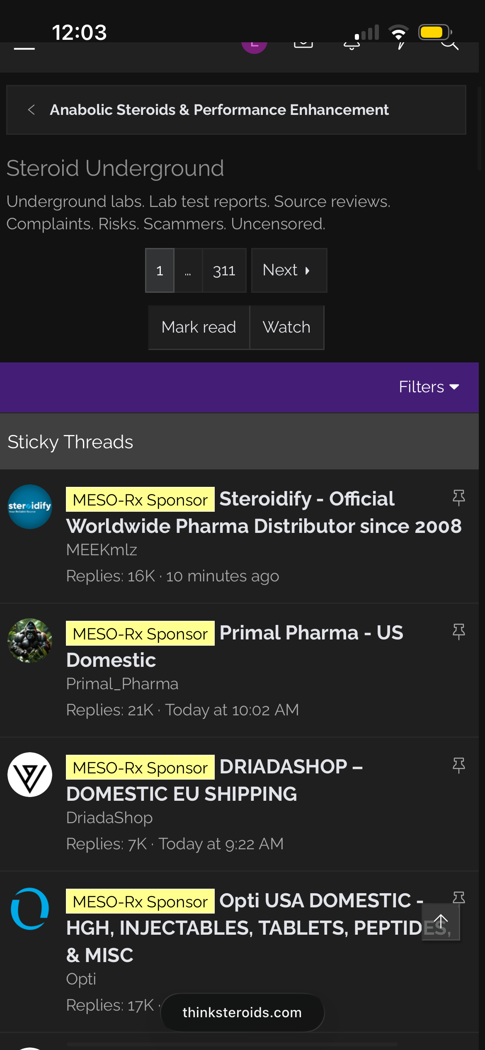Screen dimensions: 485x1050
Task: Watch this forum
Action: pos(287,327)
